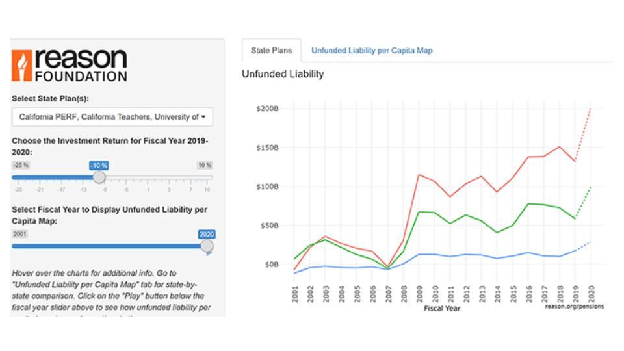
Task: Click the 2020 value label on the year slider
Action: coord(206,234)
